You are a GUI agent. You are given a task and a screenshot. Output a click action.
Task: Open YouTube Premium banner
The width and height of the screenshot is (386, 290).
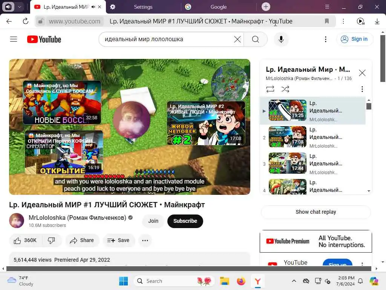tap(316, 241)
